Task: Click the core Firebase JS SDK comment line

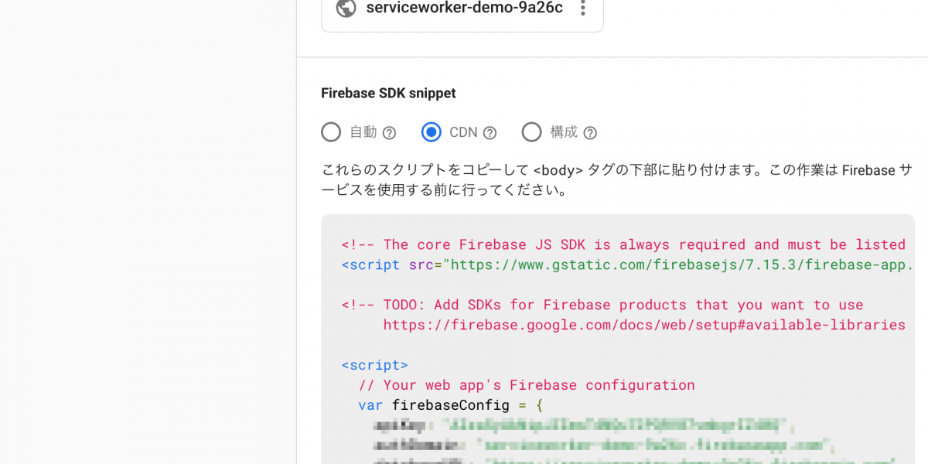Action: [623, 244]
